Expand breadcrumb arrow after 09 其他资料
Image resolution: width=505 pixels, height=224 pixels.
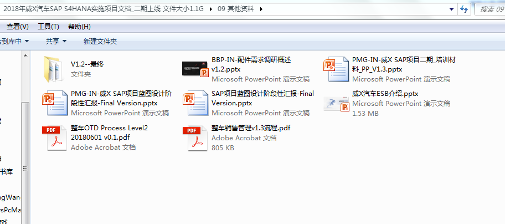[261, 9]
